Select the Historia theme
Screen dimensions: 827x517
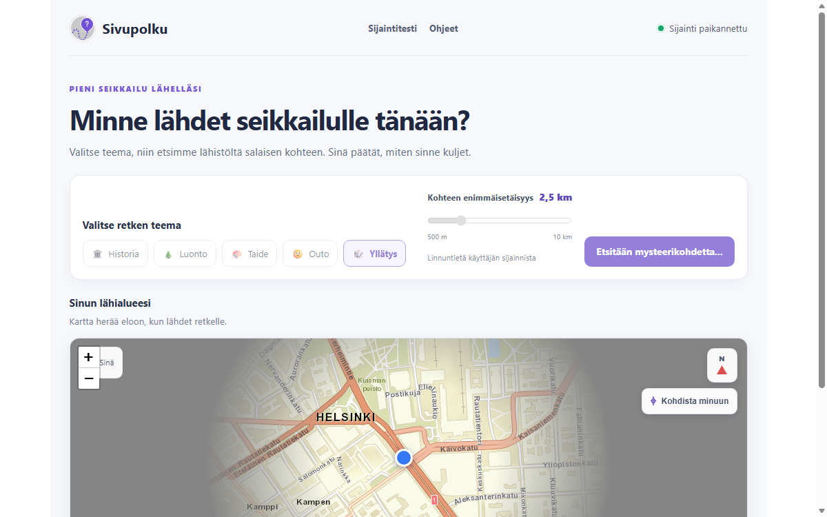(116, 254)
